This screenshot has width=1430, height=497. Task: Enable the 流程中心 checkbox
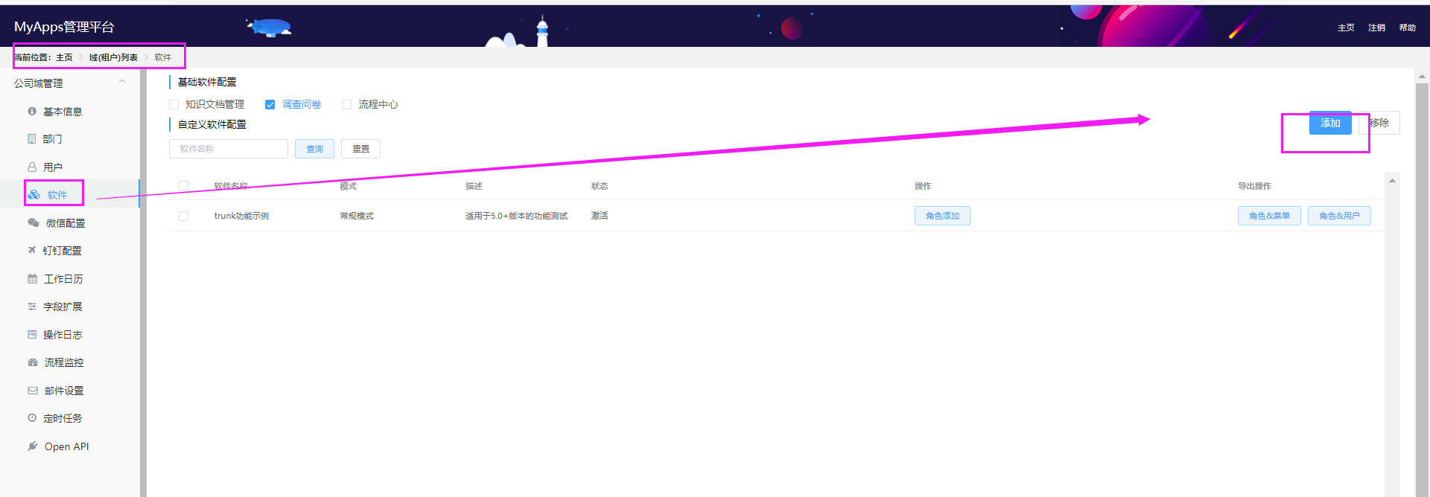pyautogui.click(x=346, y=105)
